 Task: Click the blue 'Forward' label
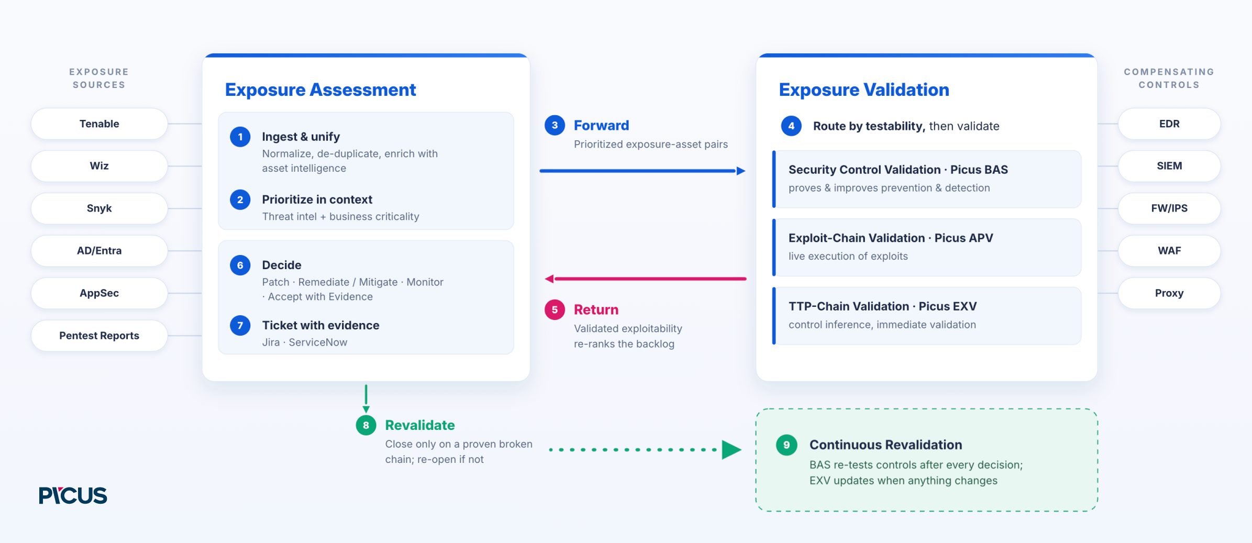click(602, 125)
